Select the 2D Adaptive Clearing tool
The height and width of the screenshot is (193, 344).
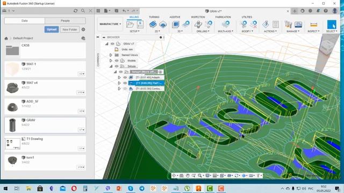click(x=153, y=24)
